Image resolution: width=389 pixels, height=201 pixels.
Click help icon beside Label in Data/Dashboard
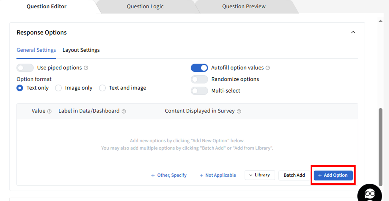tap(124, 111)
